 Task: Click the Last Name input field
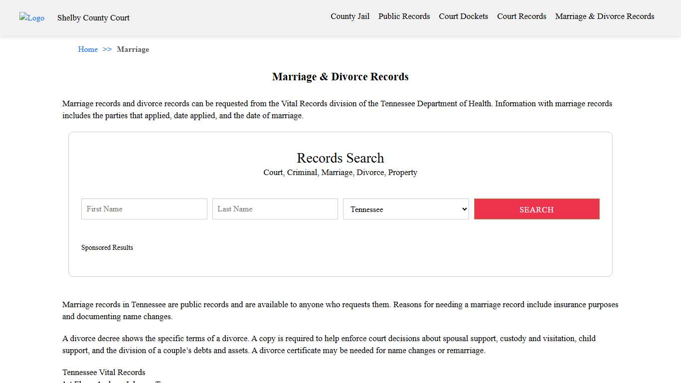pyautogui.click(x=275, y=209)
